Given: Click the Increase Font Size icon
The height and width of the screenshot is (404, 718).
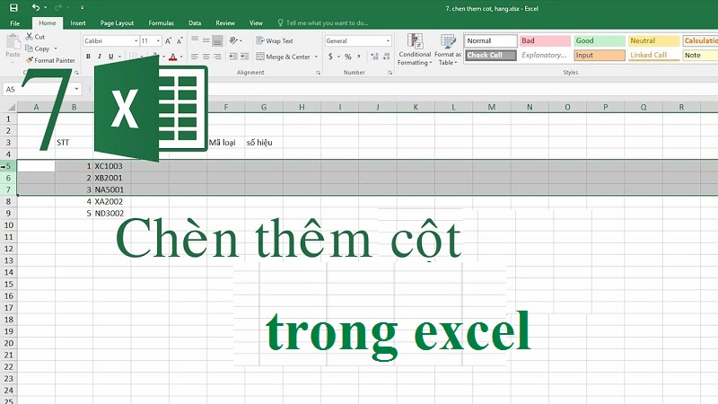Looking at the screenshot, I should [x=168, y=40].
